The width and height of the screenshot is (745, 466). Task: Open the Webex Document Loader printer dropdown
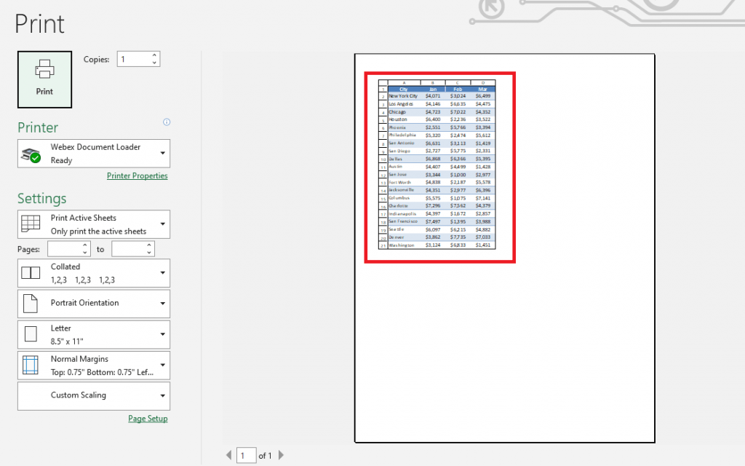(164, 153)
